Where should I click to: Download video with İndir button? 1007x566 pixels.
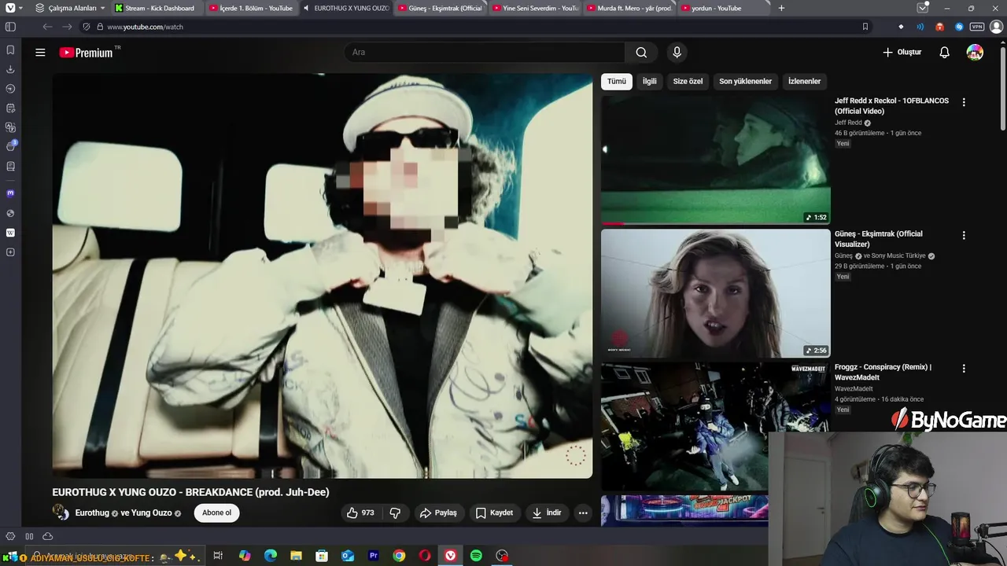(x=546, y=513)
